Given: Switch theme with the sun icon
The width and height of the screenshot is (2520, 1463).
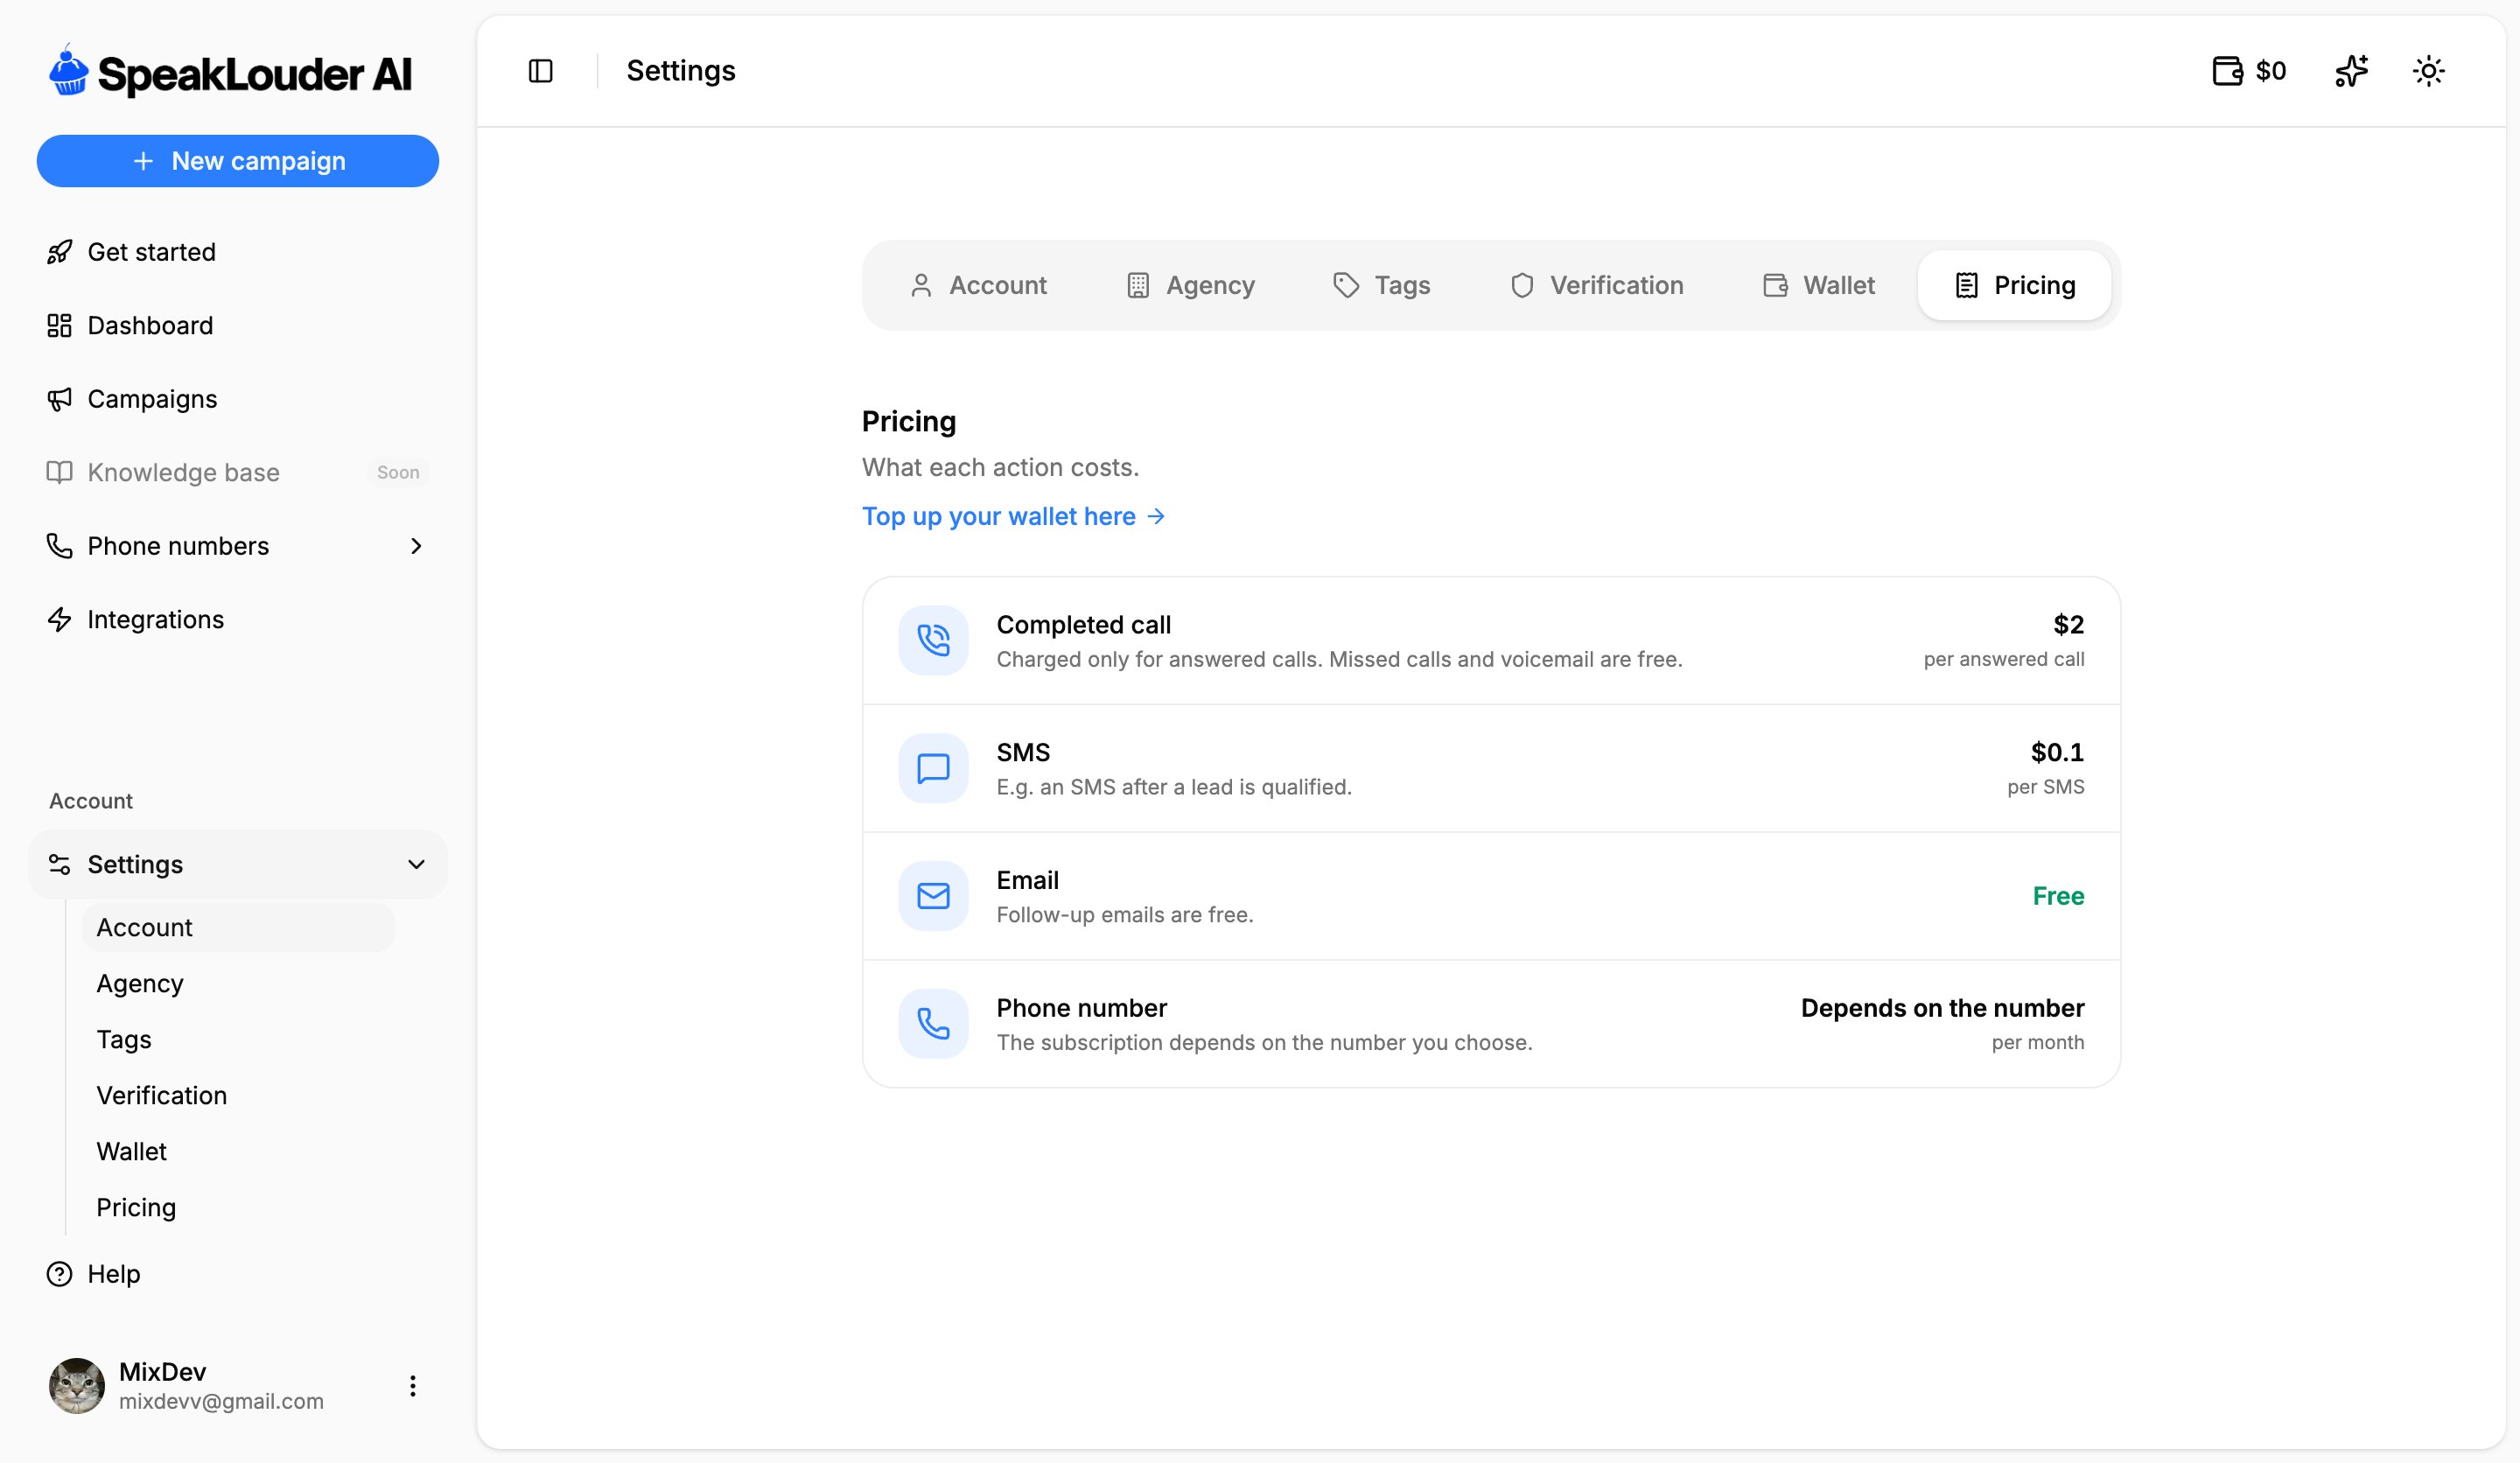Looking at the screenshot, I should coord(2428,71).
